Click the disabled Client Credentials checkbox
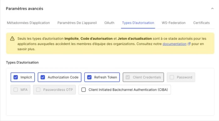The height and width of the screenshot is (121, 219). pos(128,77)
